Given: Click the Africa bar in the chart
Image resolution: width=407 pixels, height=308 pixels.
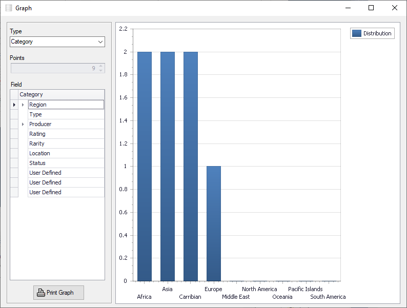Looking at the screenshot, I should tap(145, 167).
